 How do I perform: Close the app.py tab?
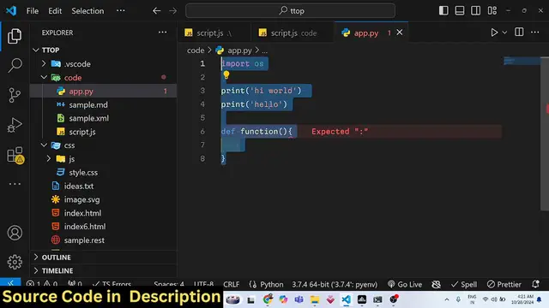pyautogui.click(x=400, y=33)
